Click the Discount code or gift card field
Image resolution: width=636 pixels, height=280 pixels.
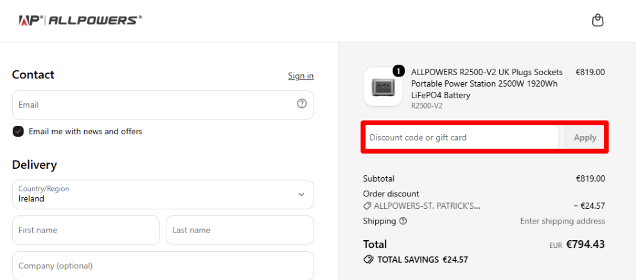462,137
